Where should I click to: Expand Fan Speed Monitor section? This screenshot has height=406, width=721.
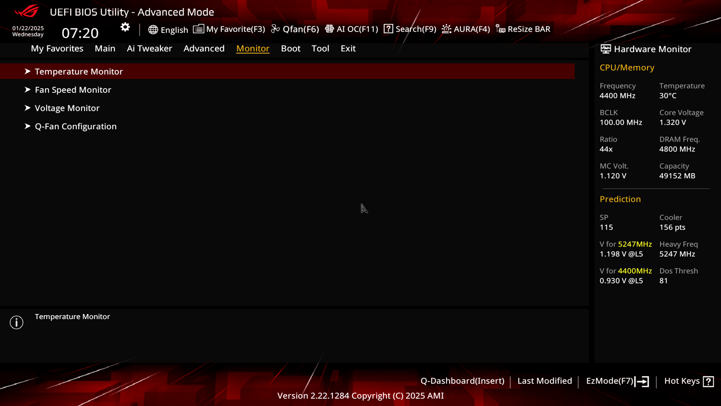click(x=73, y=90)
